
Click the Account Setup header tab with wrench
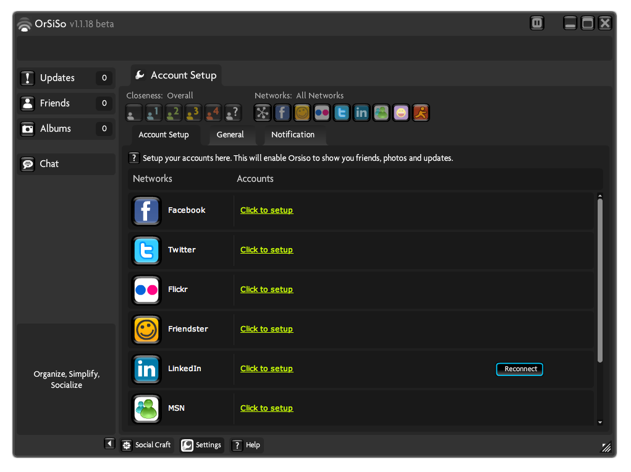pyautogui.click(x=176, y=75)
